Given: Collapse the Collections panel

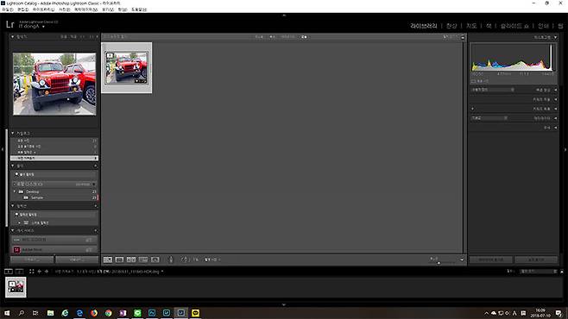Looking at the screenshot, I should [x=13, y=206].
